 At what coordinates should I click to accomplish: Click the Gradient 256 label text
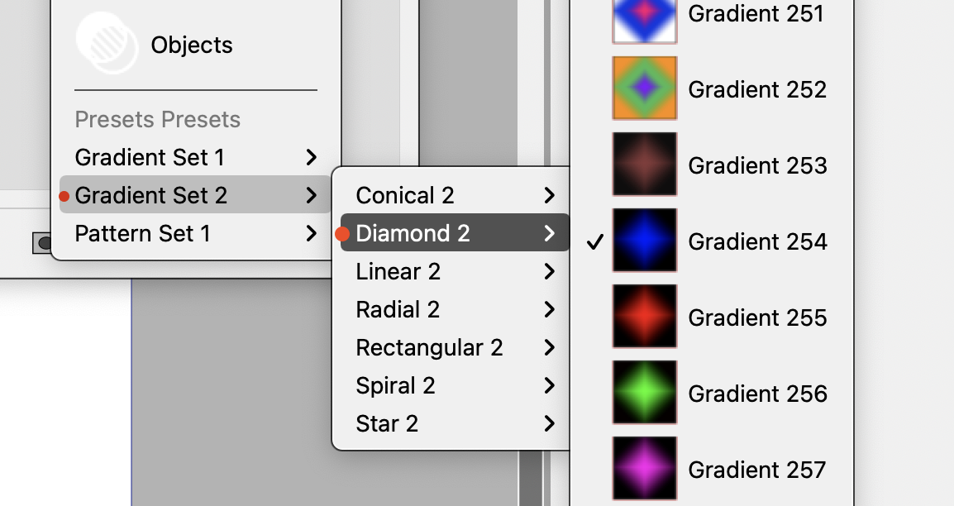click(x=757, y=394)
